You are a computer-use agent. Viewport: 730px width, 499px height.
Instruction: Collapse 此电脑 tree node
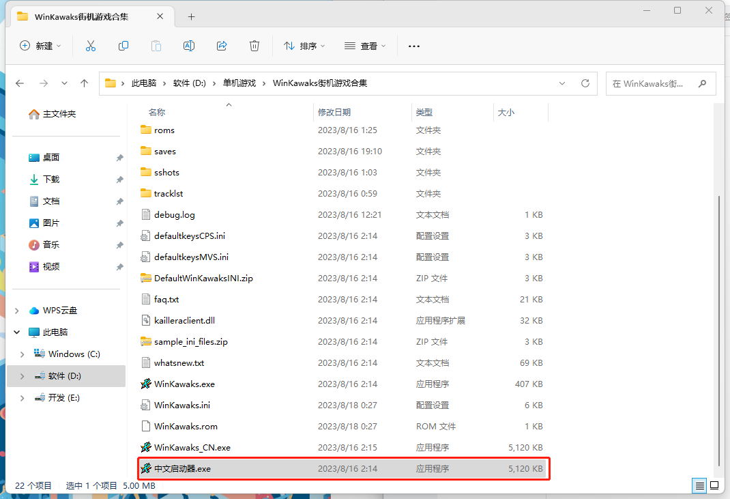click(17, 332)
